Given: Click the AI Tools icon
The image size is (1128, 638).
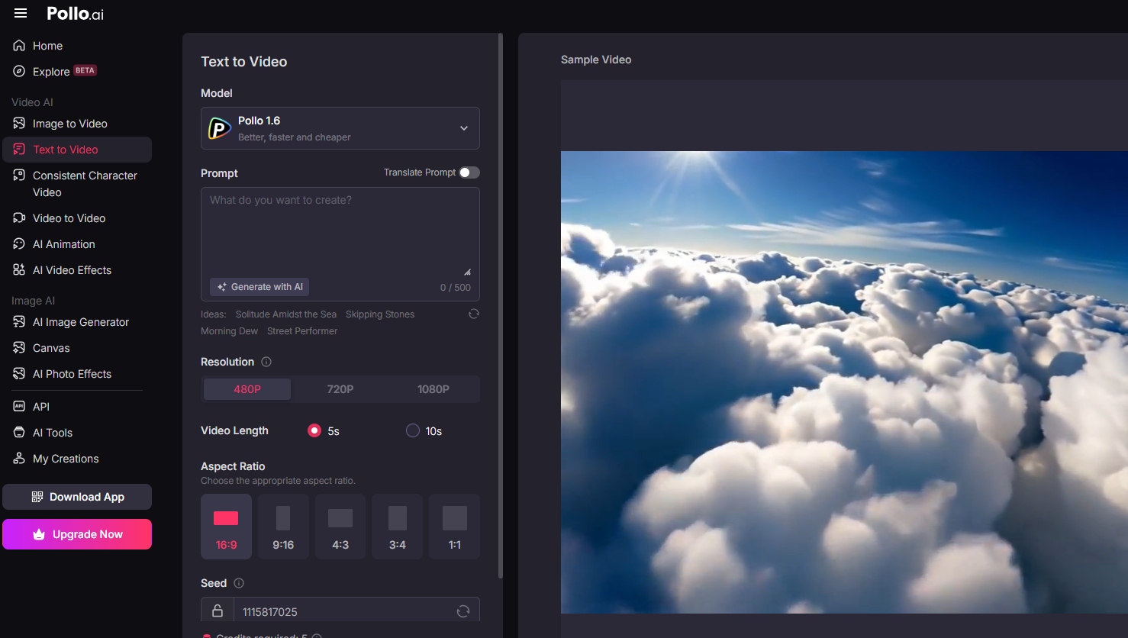Looking at the screenshot, I should tap(19, 432).
